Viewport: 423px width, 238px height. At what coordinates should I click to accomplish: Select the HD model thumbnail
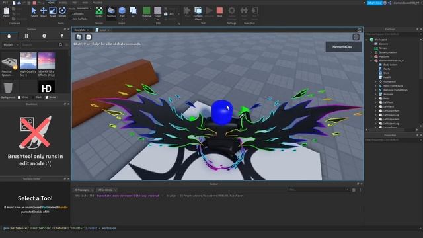coord(46,87)
